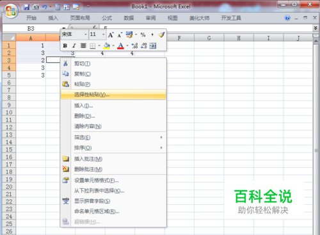Customize the quick access toolbar
Viewport: 320px width, 235px height.
click(x=88, y=7)
